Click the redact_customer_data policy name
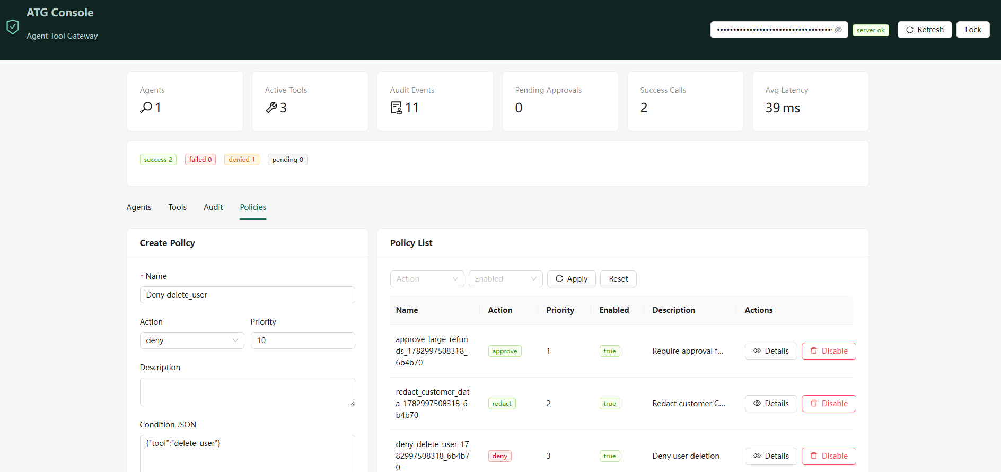The width and height of the screenshot is (1001, 472). point(433,404)
